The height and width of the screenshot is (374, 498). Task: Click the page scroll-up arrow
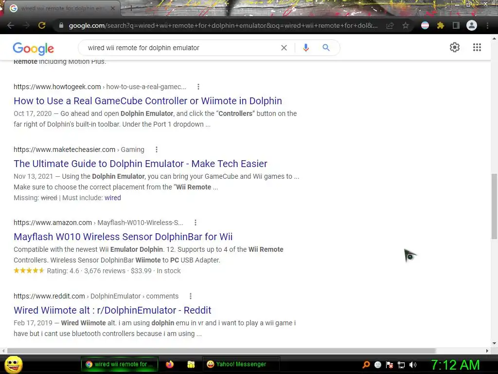pos(494,38)
